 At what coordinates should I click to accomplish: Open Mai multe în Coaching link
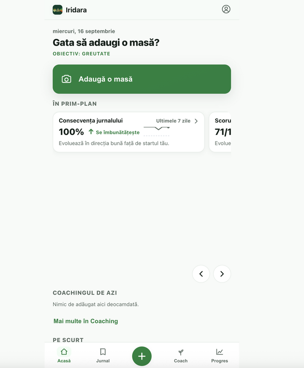pos(86,321)
